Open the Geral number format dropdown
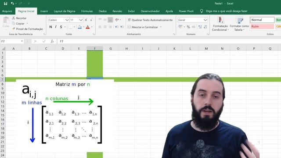Viewport: 281px width, 158px height. click(x=205, y=20)
